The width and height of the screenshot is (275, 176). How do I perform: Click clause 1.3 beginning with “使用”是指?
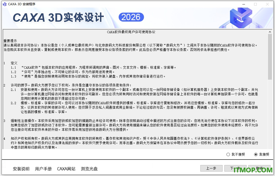pyautogui.click(x=88, y=76)
